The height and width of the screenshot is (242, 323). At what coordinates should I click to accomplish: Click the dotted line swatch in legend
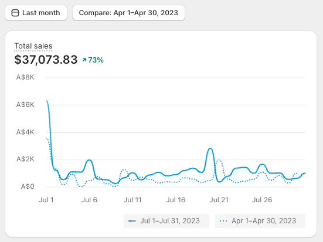pyautogui.click(x=223, y=221)
